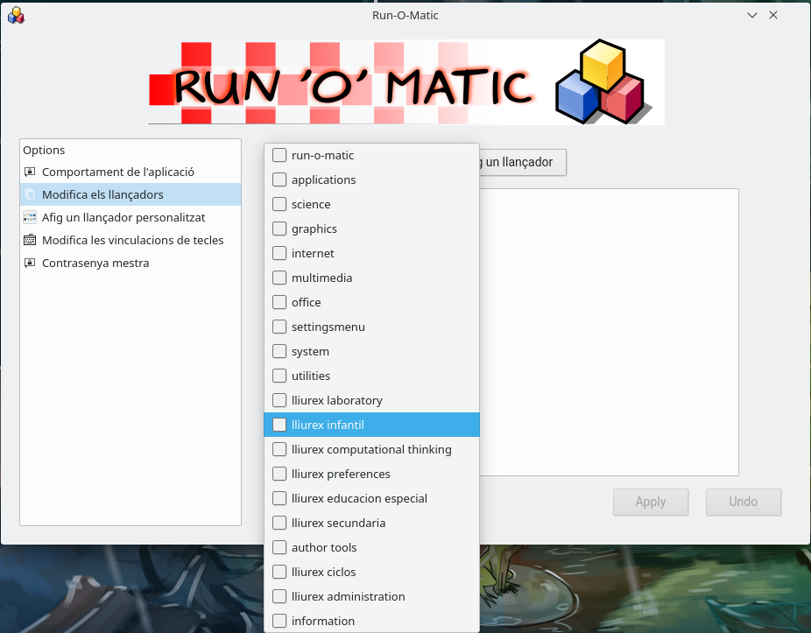The image size is (811, 633).
Task: Enable the applications checkbox
Action: tap(279, 179)
